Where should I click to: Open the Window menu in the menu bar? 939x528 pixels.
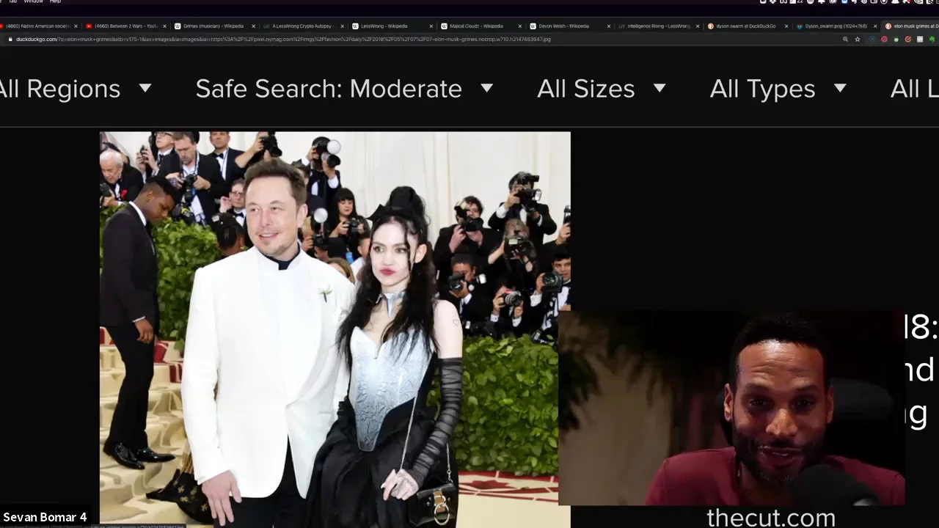click(x=33, y=1)
